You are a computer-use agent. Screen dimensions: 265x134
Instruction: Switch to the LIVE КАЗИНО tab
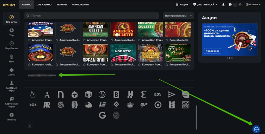click(43, 5)
